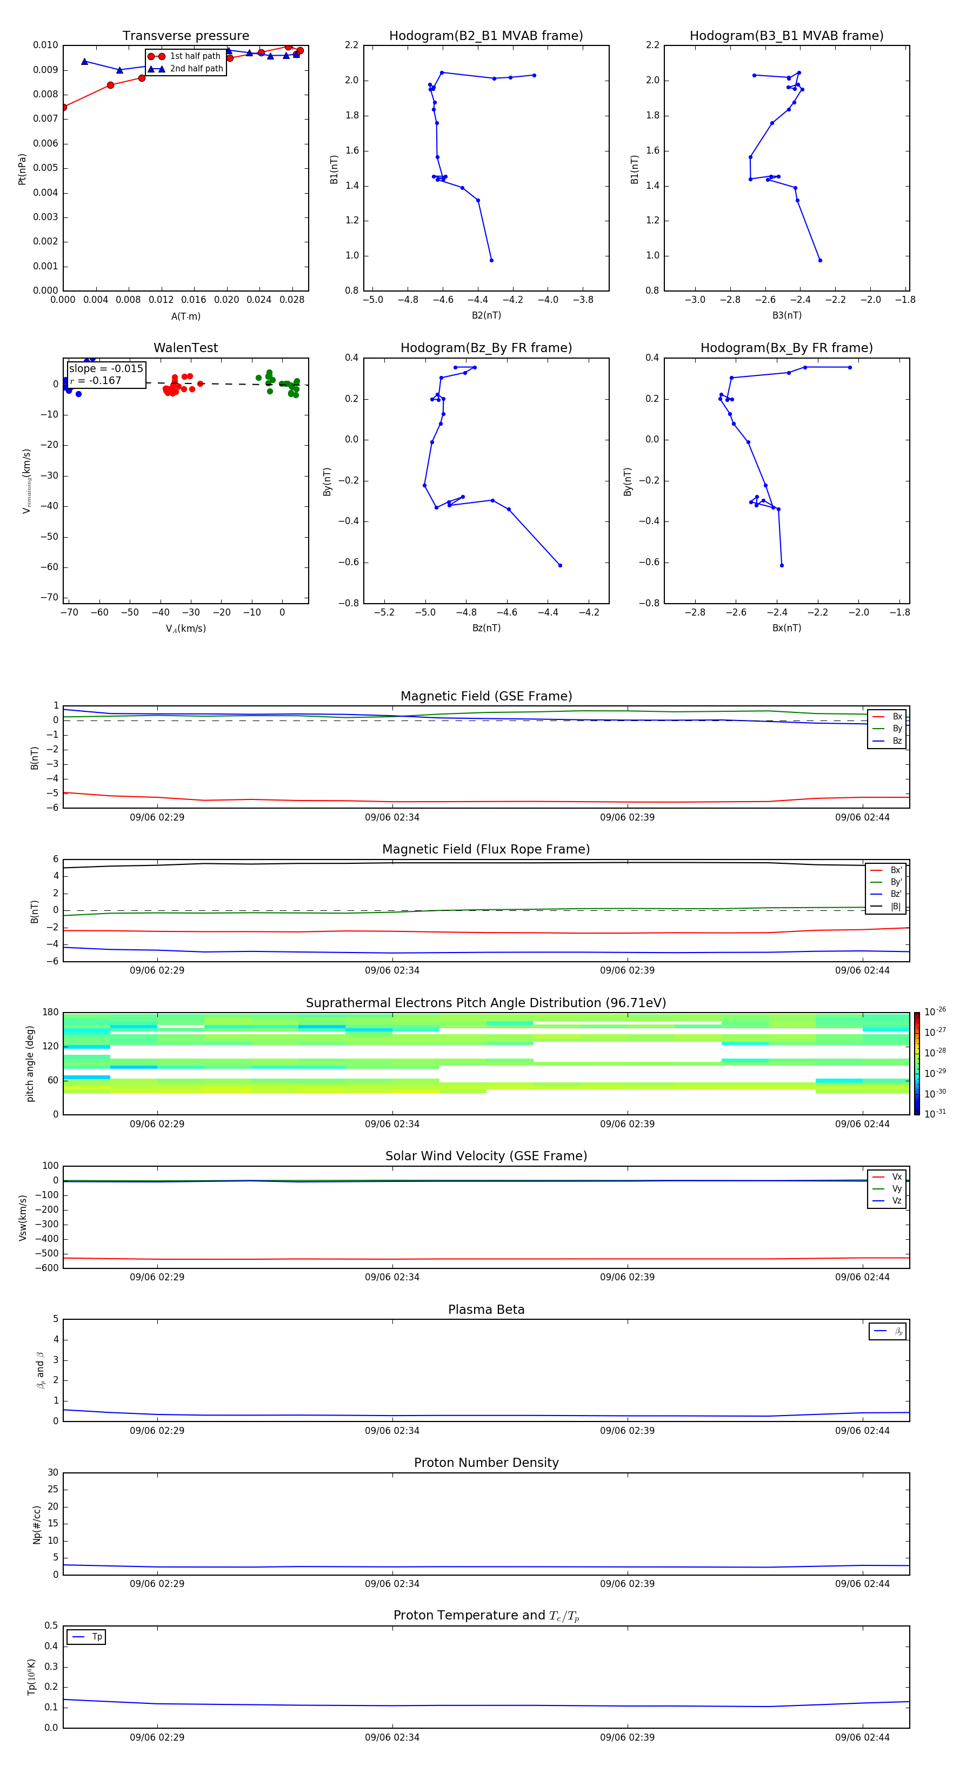Select |B| entry in Flux Rope legend

tap(887, 907)
